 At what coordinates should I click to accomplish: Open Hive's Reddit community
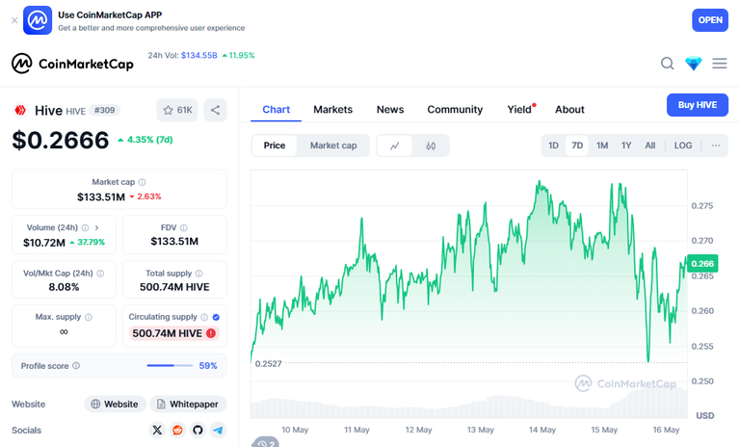point(177,430)
